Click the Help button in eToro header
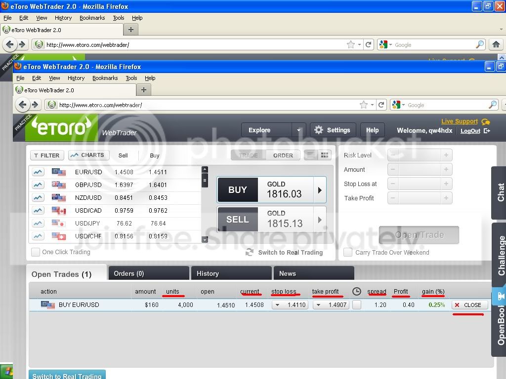506x379 pixels. pyautogui.click(x=373, y=130)
